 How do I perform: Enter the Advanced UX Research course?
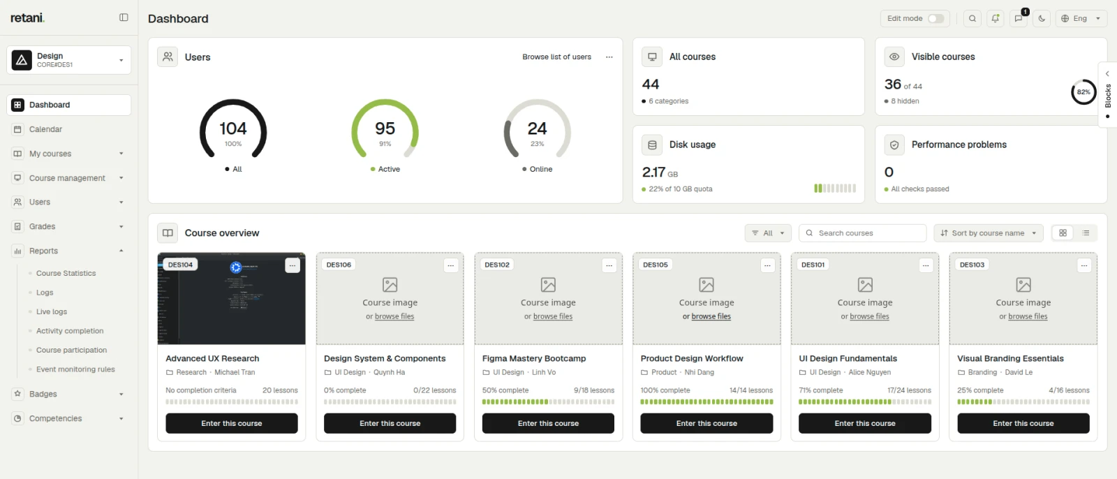pyautogui.click(x=232, y=423)
